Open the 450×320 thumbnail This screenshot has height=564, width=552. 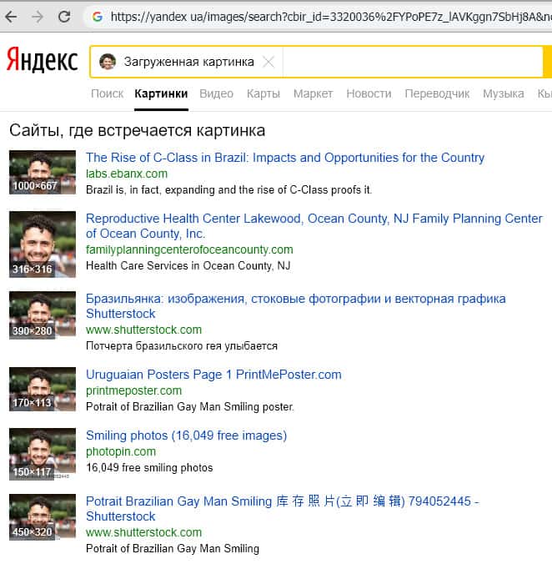(x=43, y=517)
